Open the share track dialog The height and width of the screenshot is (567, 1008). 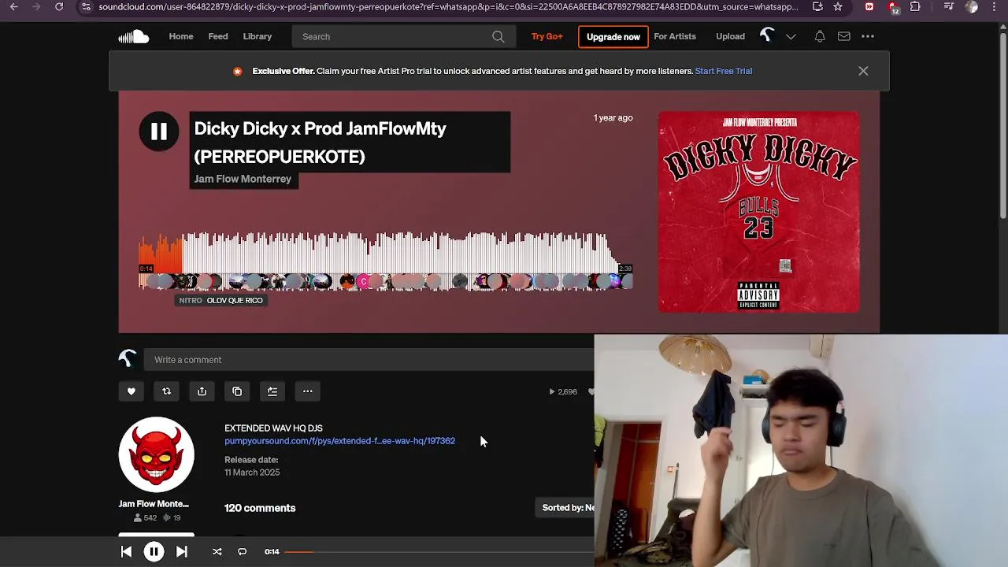pos(202,391)
